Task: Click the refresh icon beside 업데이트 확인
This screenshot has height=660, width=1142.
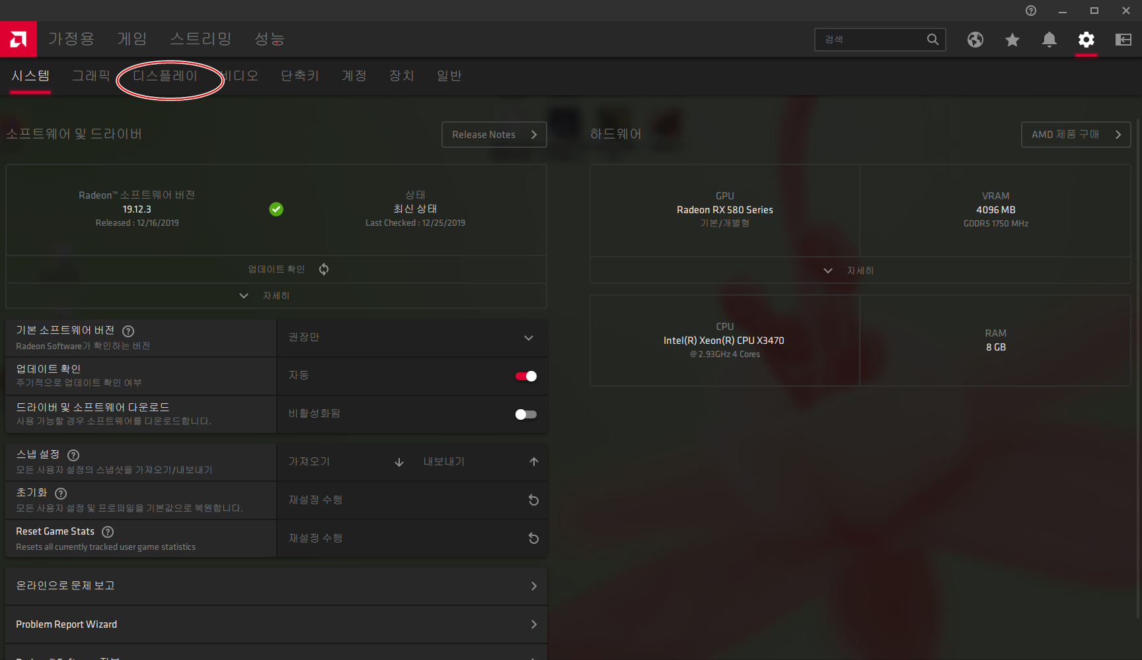Action: [x=324, y=269]
